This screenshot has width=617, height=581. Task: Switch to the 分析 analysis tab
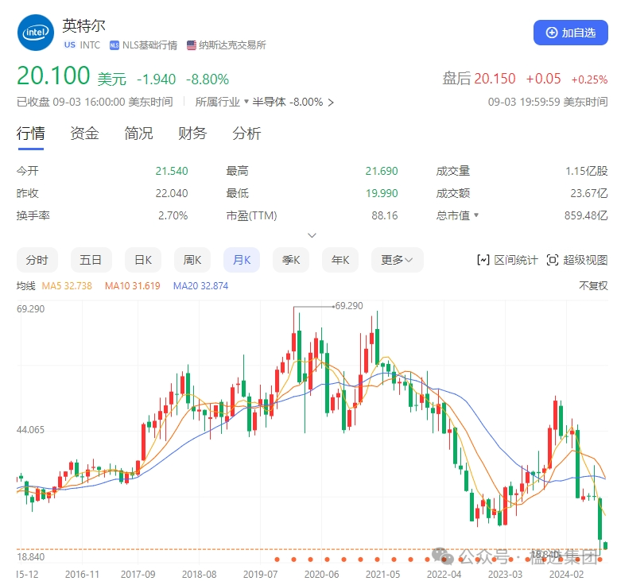246,134
